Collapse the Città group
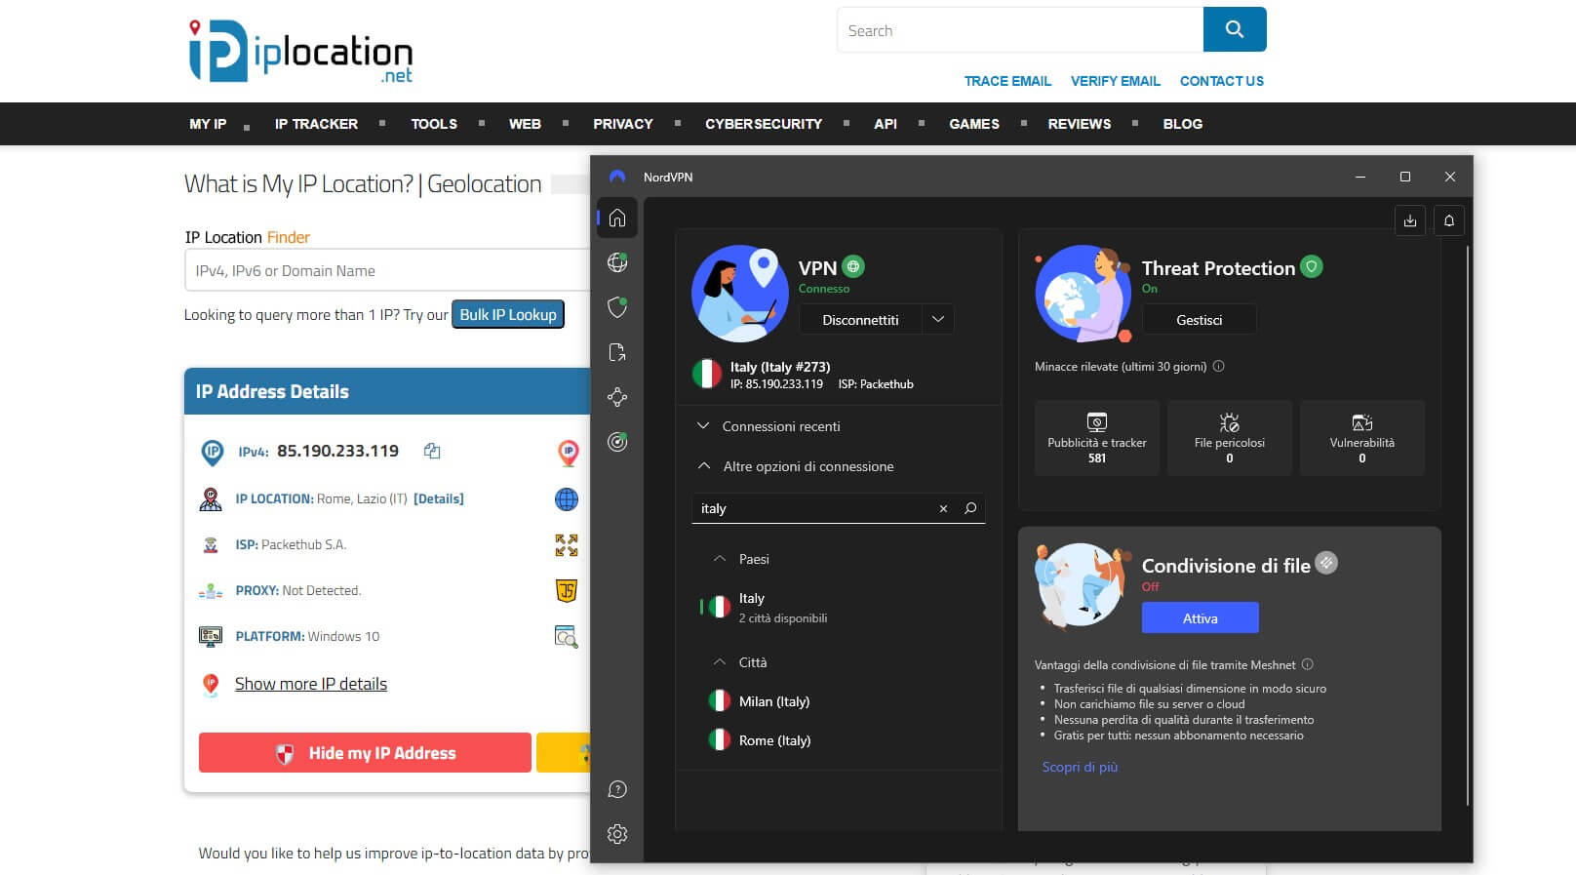The width and height of the screenshot is (1576, 875). pyautogui.click(x=740, y=662)
